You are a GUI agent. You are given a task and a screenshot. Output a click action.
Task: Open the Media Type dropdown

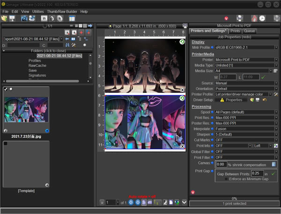(276, 65)
